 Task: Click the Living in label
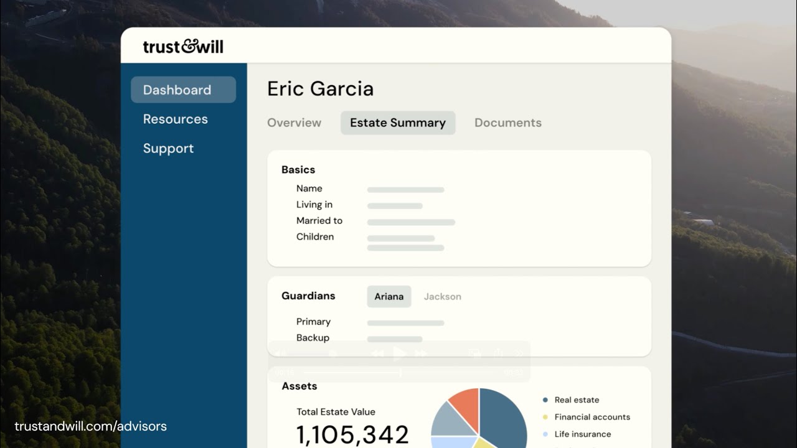pyautogui.click(x=314, y=205)
